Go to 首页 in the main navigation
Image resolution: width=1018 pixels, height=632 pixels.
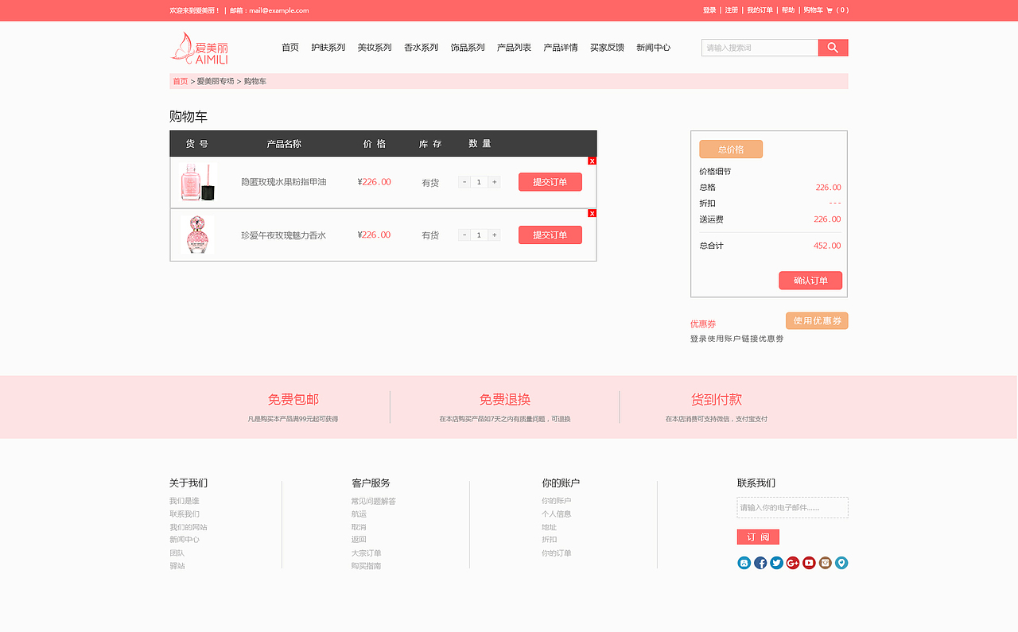coord(290,48)
